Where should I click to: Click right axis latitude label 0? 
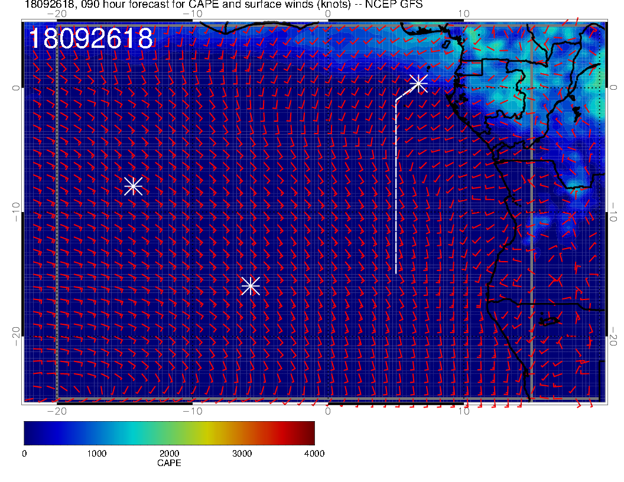tap(613, 88)
